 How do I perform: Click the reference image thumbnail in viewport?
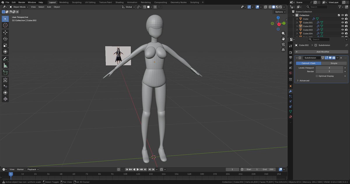point(118,56)
